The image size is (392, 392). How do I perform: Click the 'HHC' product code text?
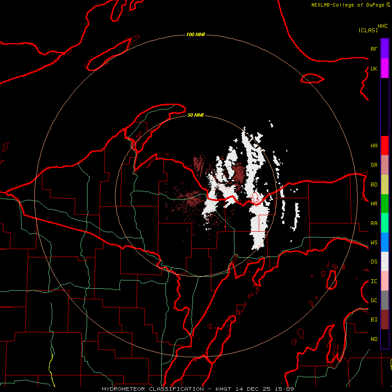click(382, 26)
